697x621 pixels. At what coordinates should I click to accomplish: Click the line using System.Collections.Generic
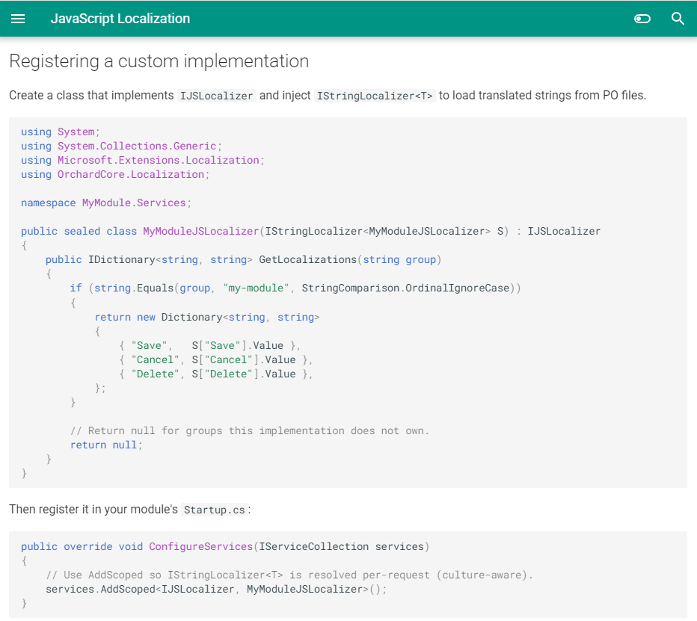click(x=121, y=146)
